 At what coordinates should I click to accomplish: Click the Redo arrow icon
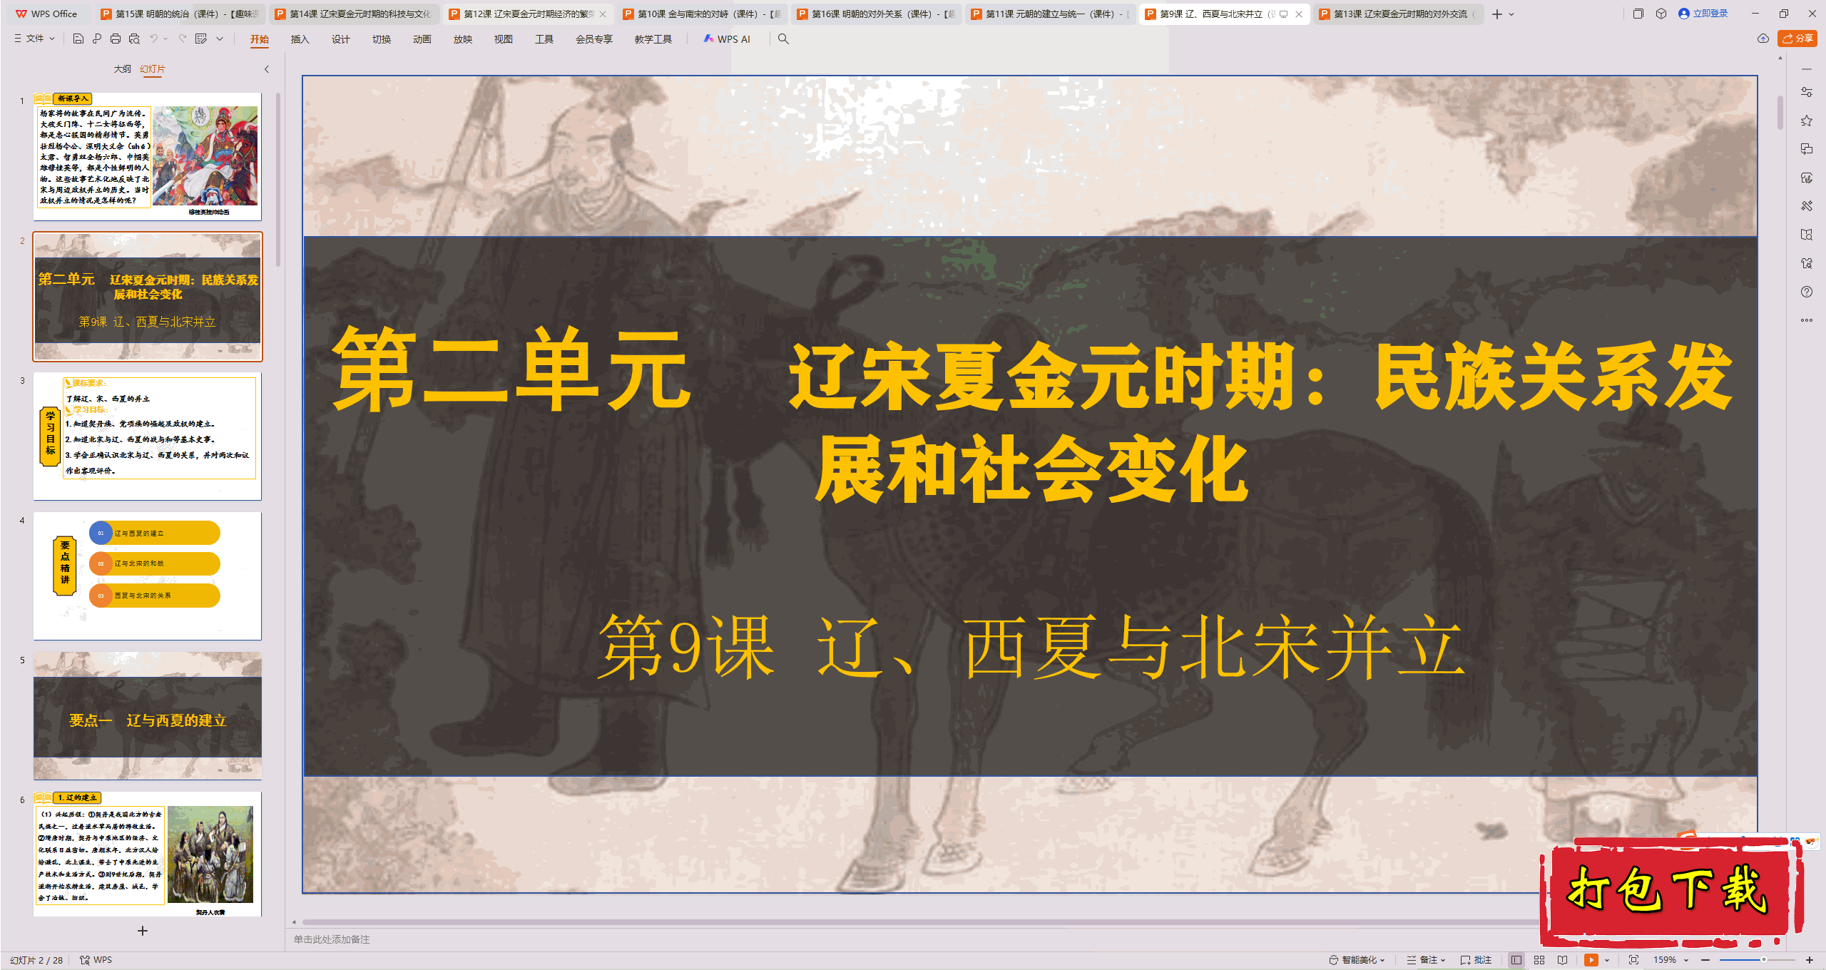click(x=183, y=39)
